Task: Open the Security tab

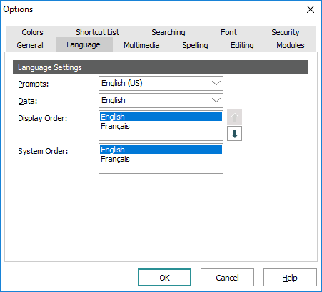Action: click(286, 32)
